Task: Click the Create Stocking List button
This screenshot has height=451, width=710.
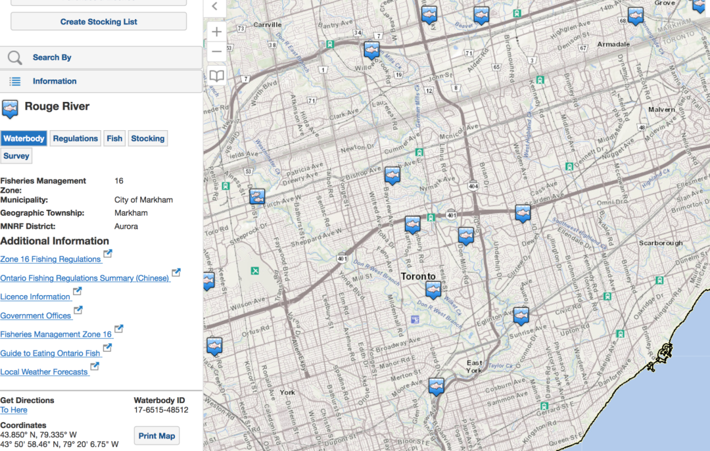Action: pos(99,22)
